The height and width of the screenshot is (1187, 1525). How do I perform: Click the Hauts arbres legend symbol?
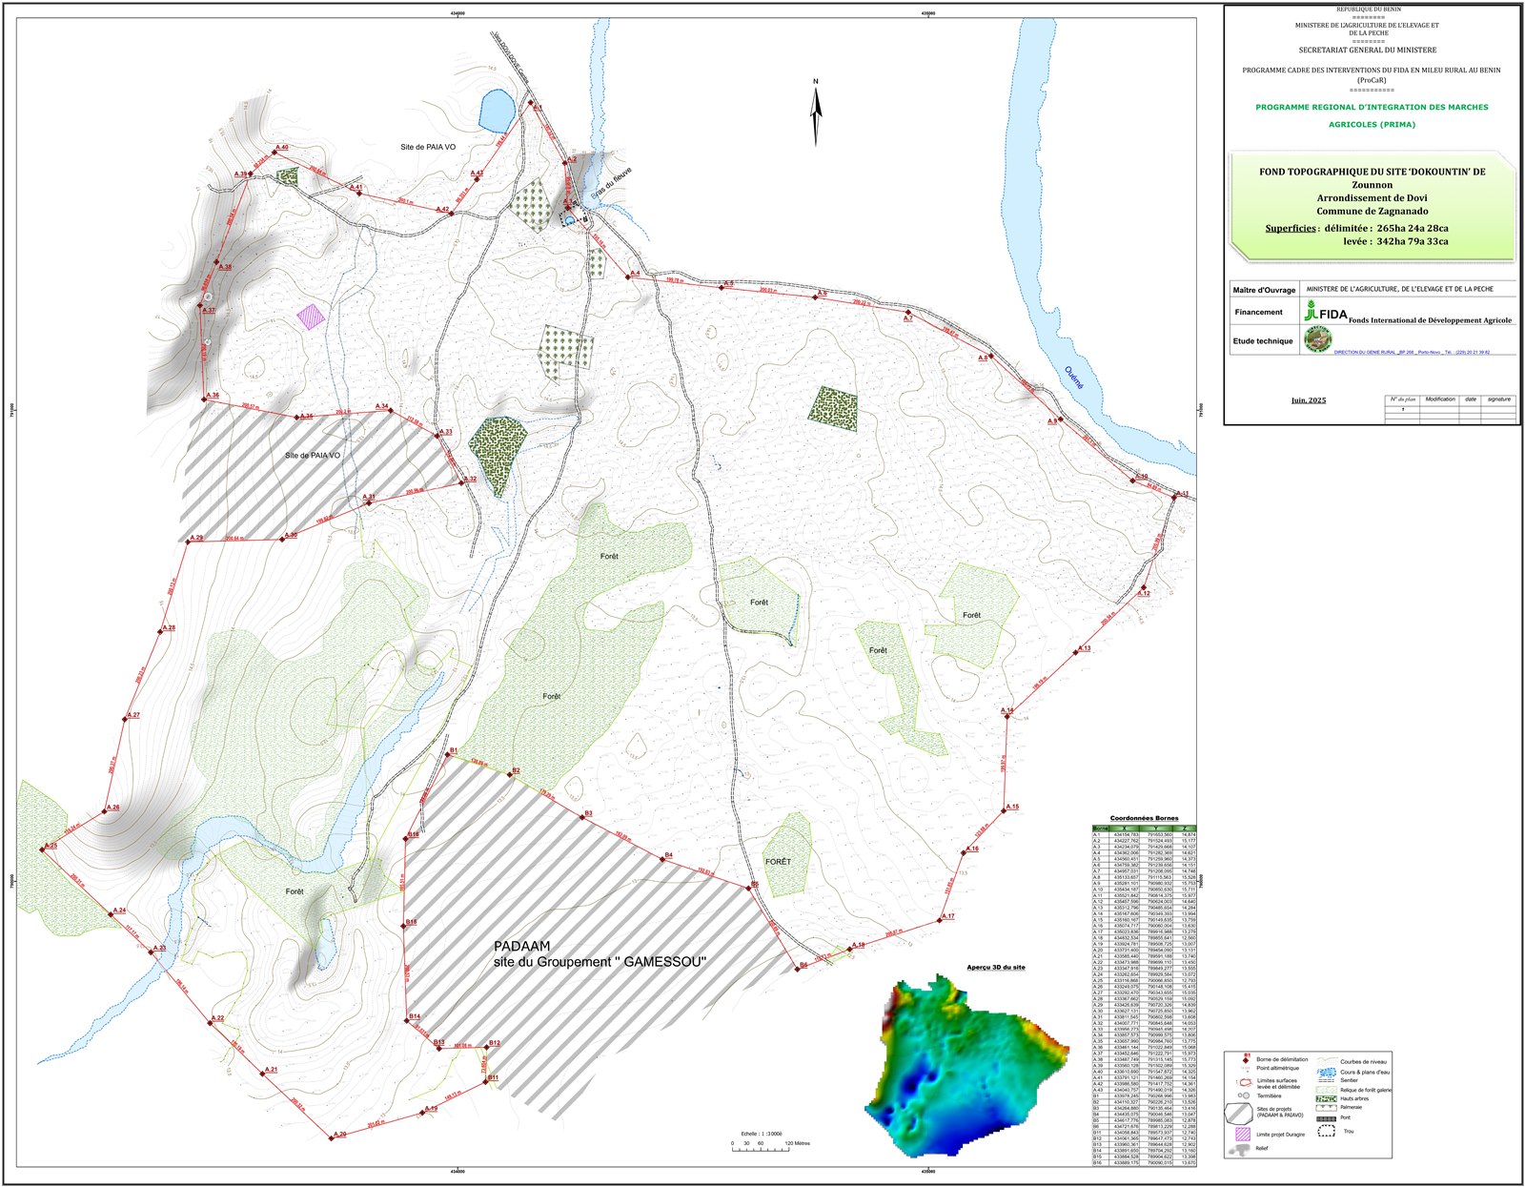1326,1098
